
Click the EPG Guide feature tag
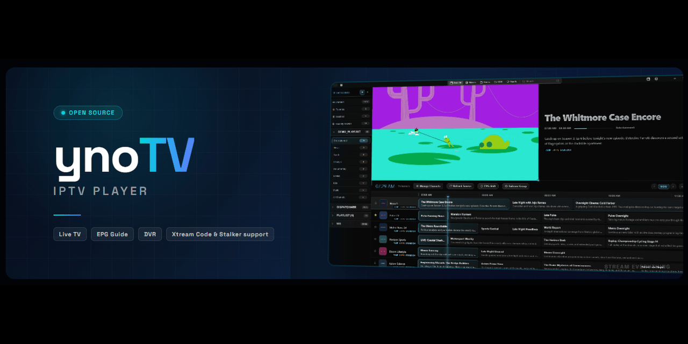pos(112,234)
